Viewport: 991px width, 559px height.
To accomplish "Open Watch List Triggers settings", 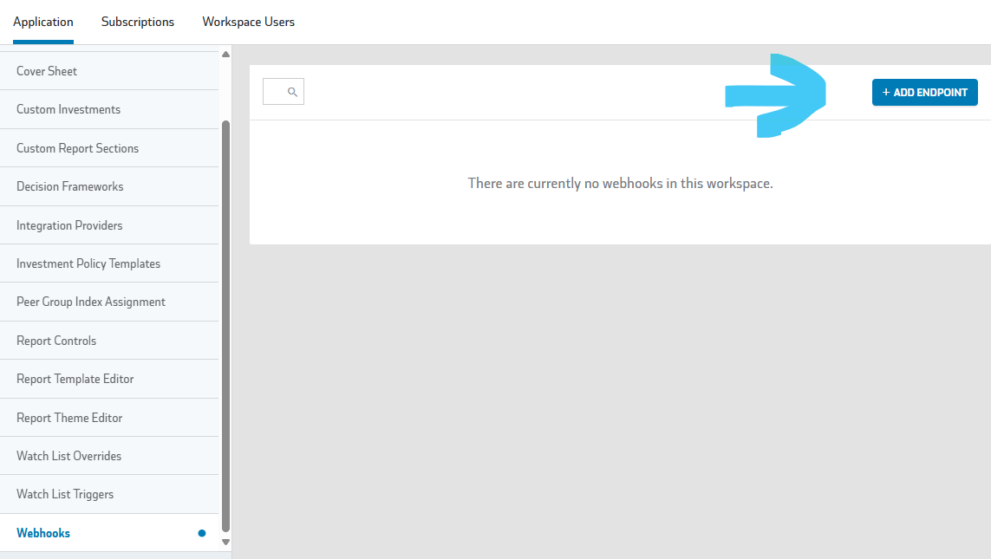I will (x=65, y=494).
